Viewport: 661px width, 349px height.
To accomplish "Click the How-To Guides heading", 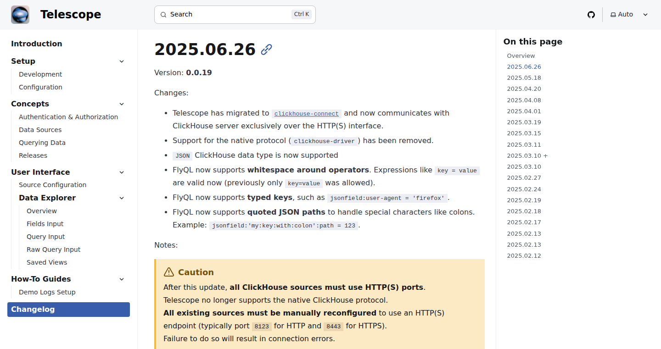I will pyautogui.click(x=41, y=279).
